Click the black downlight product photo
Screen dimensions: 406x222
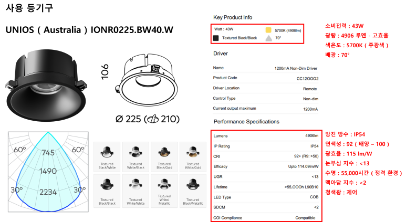46,86
